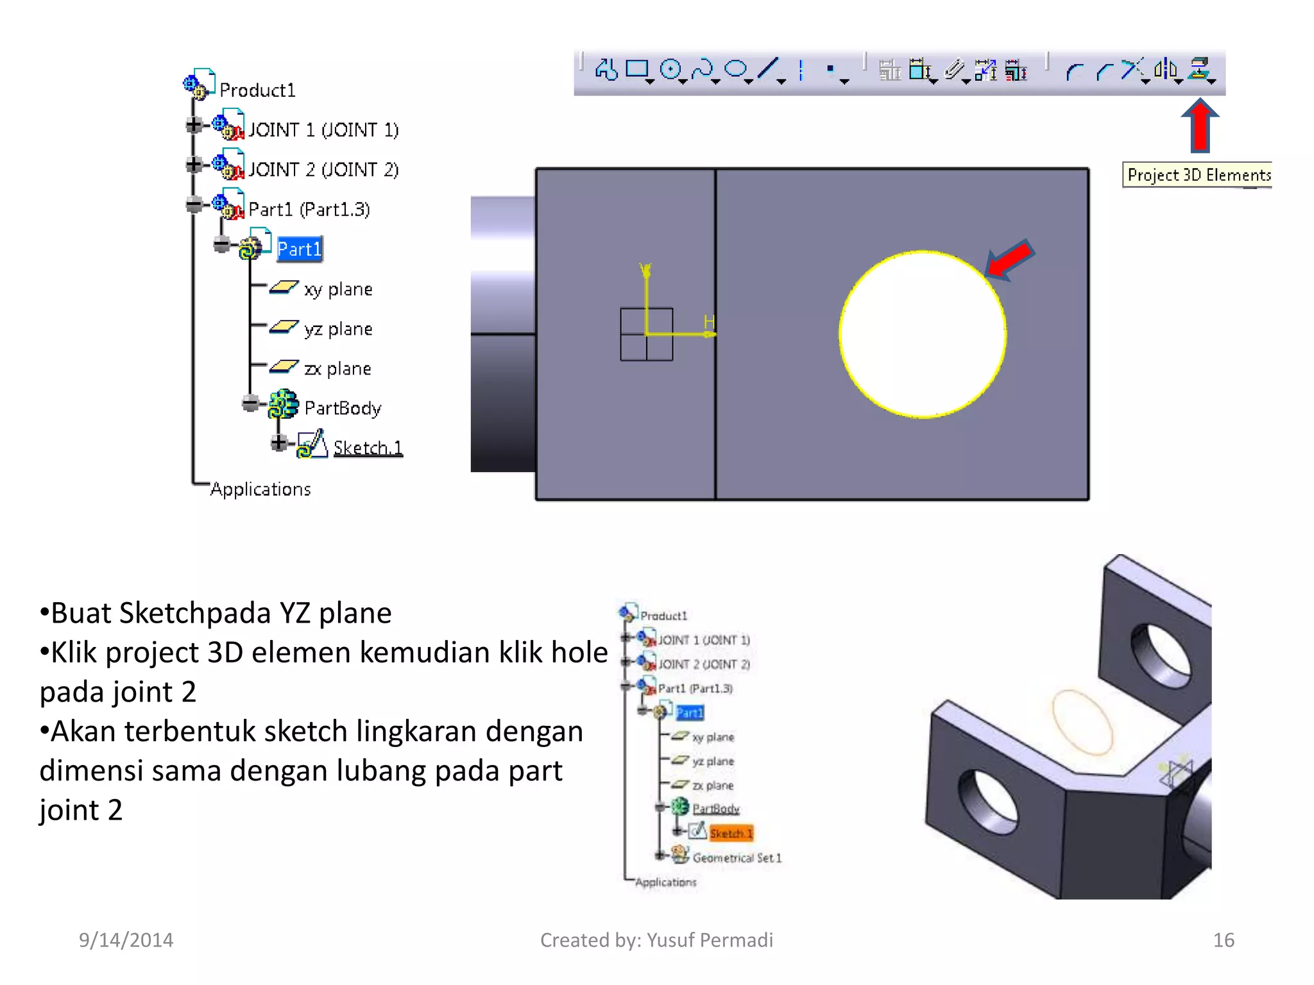
Task: Click the xy plane icon in large tree
Action: point(284,287)
